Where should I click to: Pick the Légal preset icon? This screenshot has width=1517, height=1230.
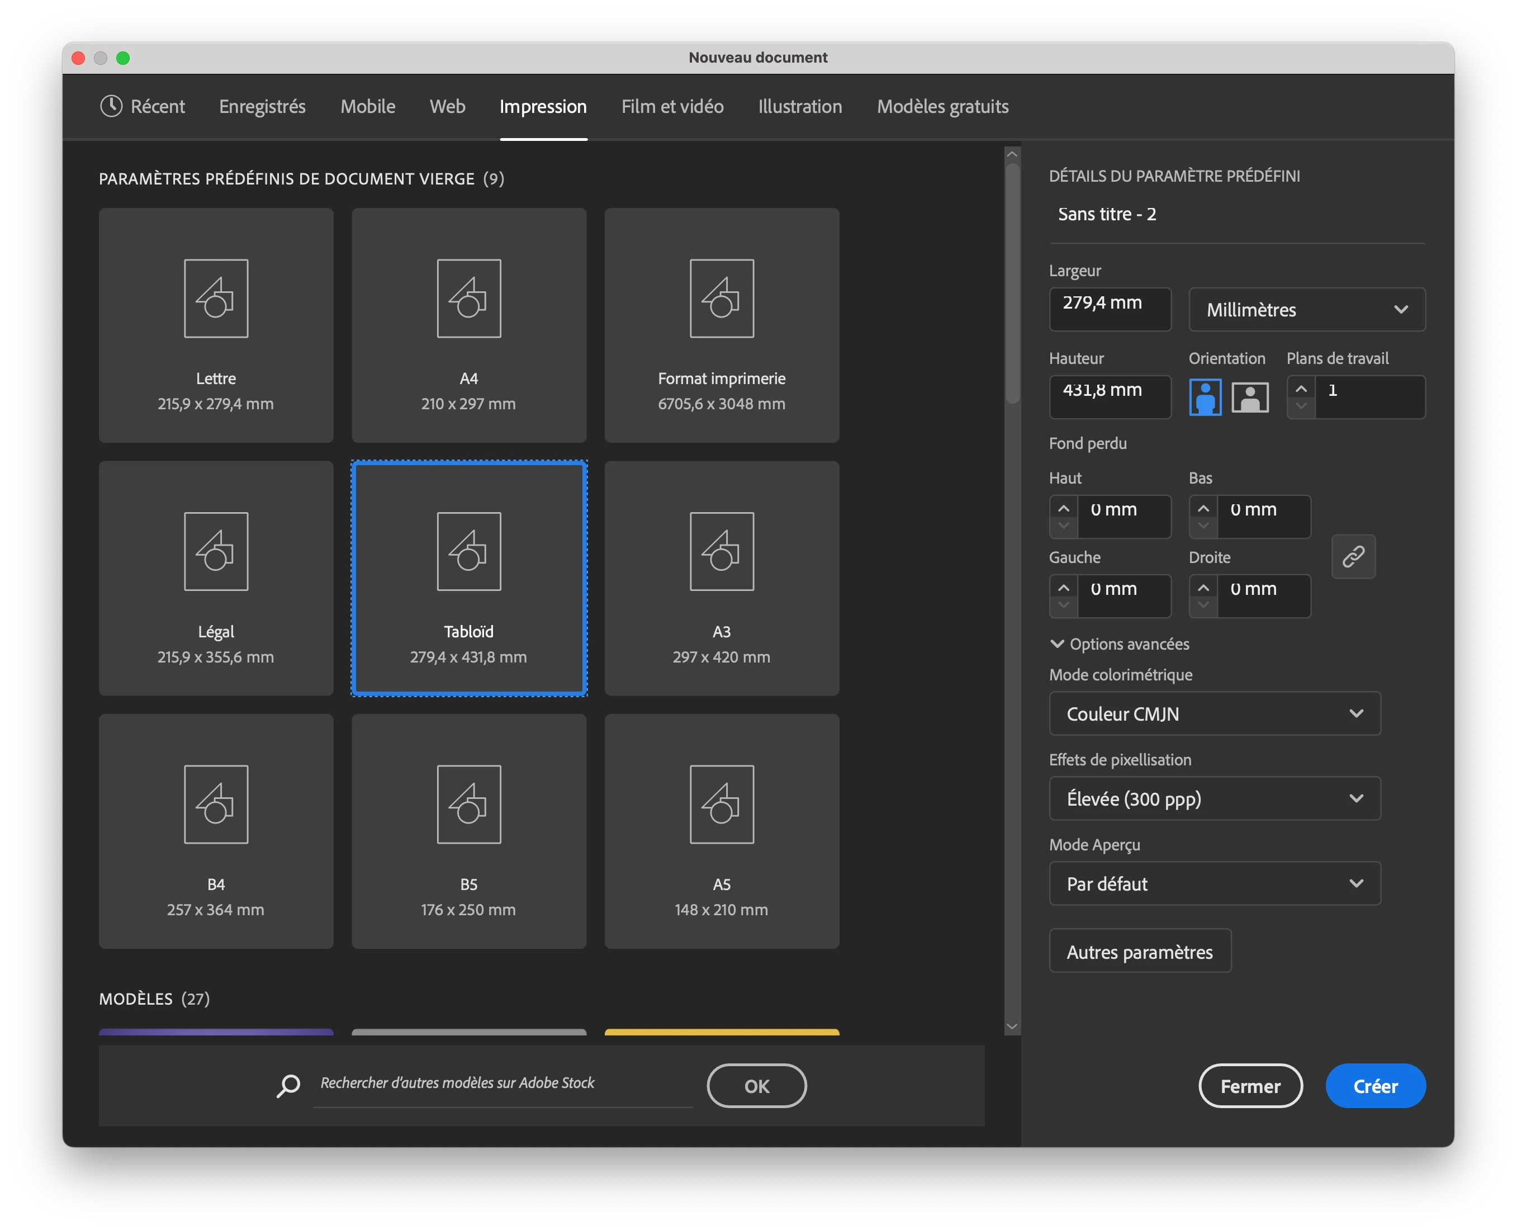pyautogui.click(x=216, y=551)
